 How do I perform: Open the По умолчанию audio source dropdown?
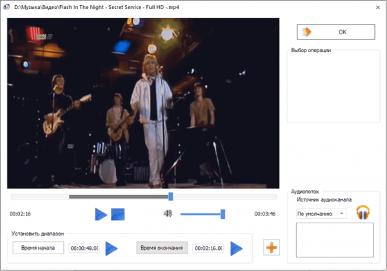pos(321,214)
